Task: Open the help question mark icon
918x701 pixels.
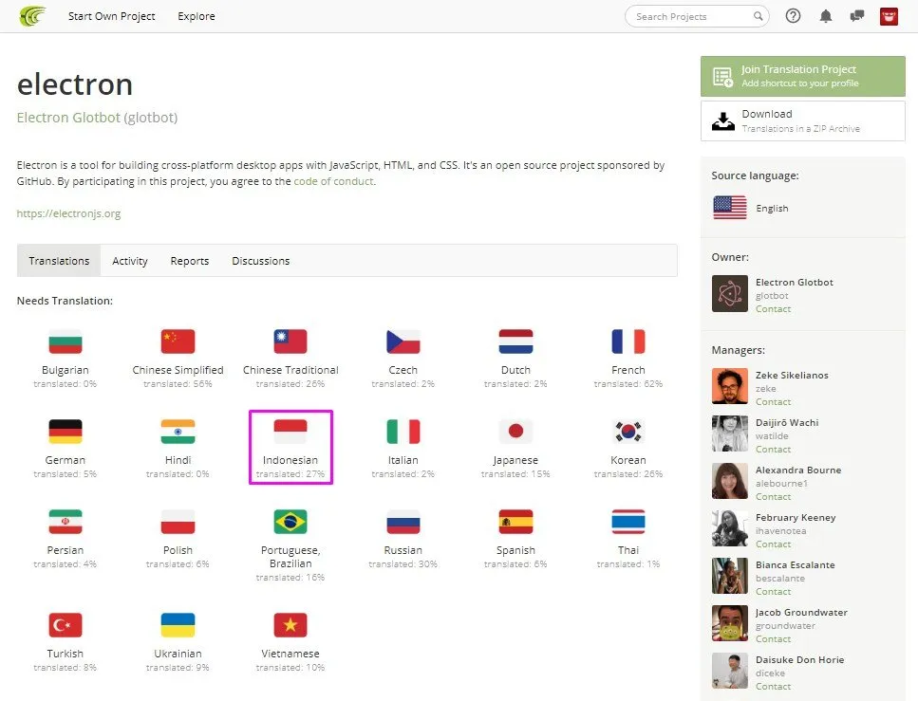Action: [793, 16]
